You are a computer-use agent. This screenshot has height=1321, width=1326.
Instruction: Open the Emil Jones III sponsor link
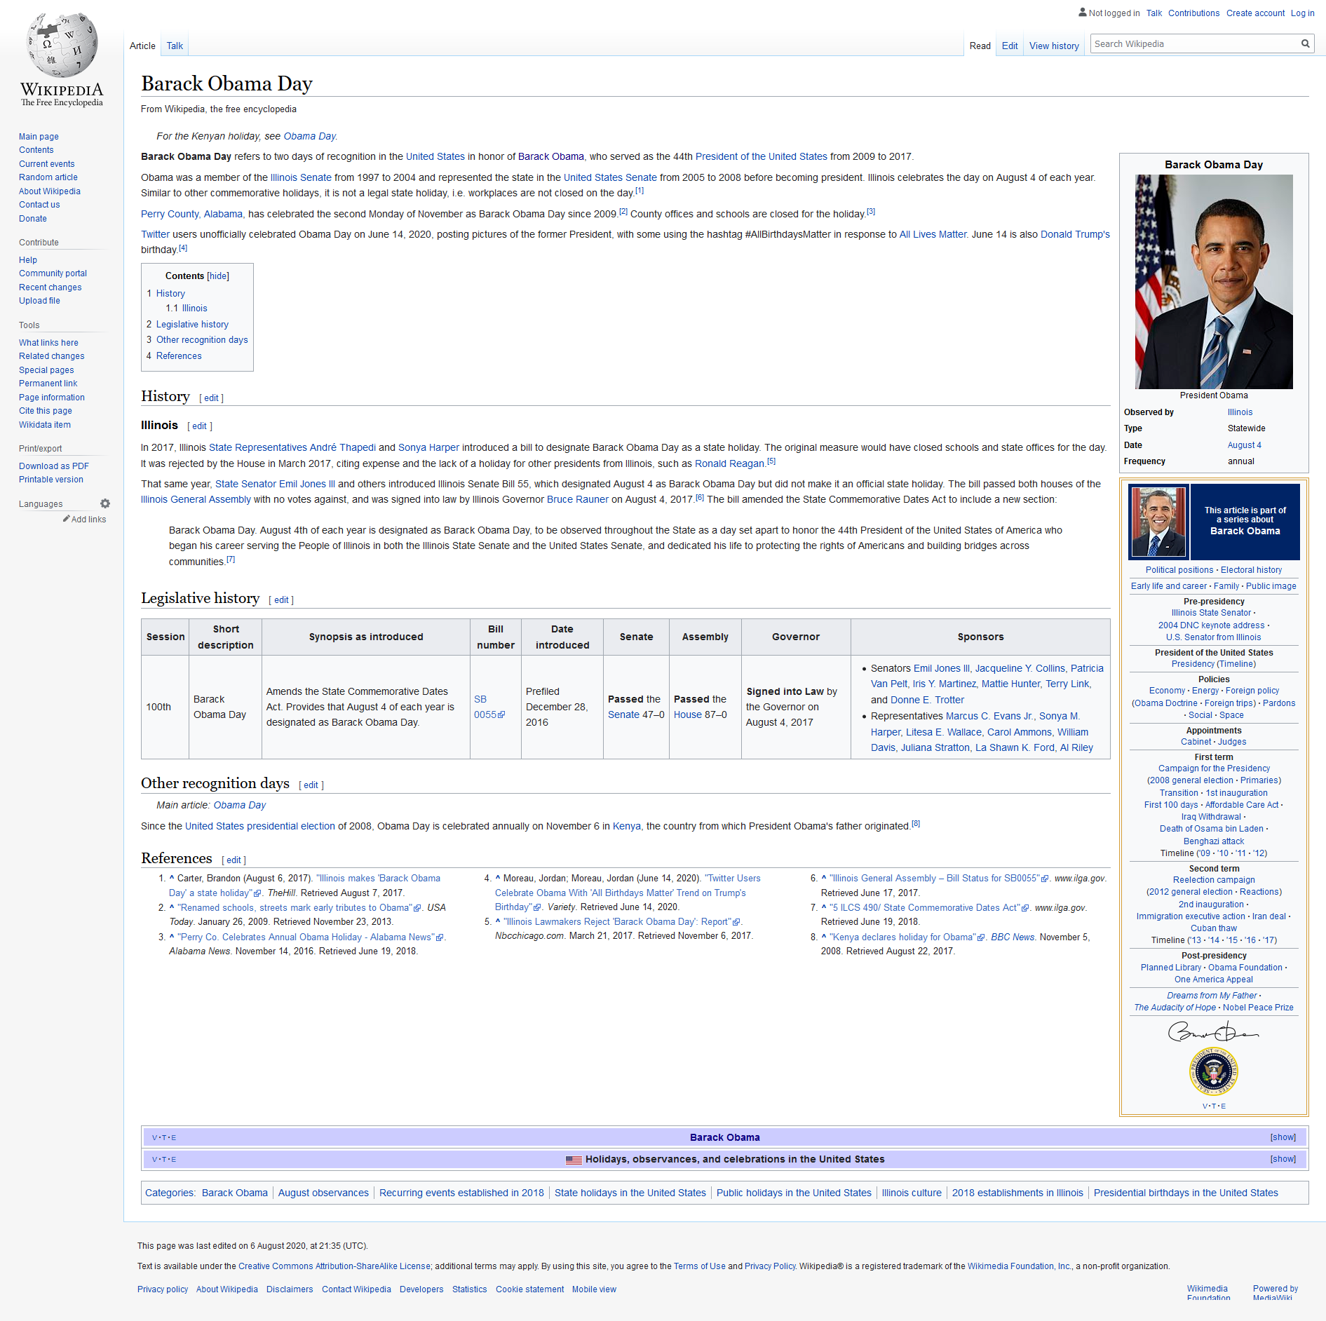point(942,668)
